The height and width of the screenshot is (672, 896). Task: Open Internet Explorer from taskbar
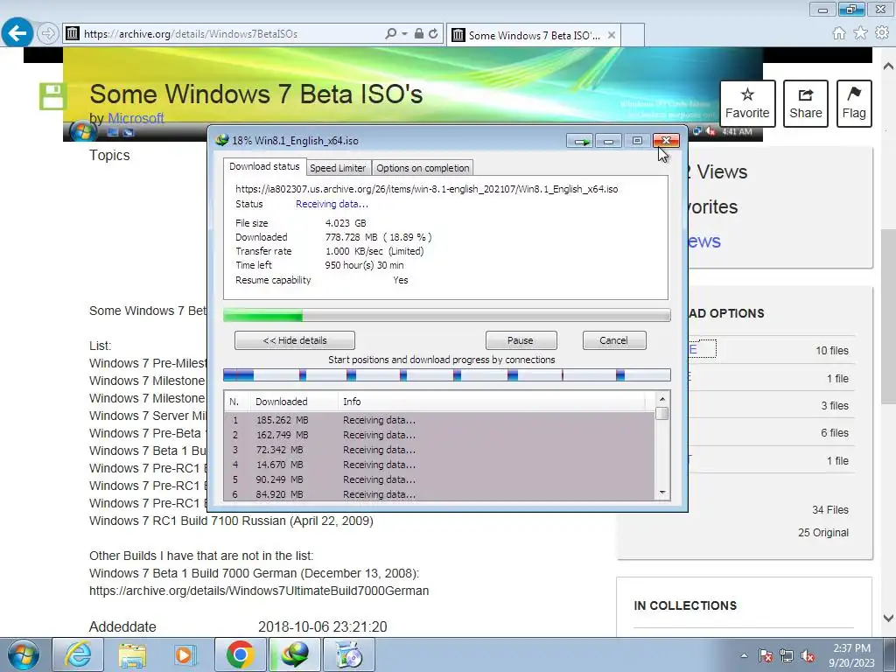tap(78, 654)
